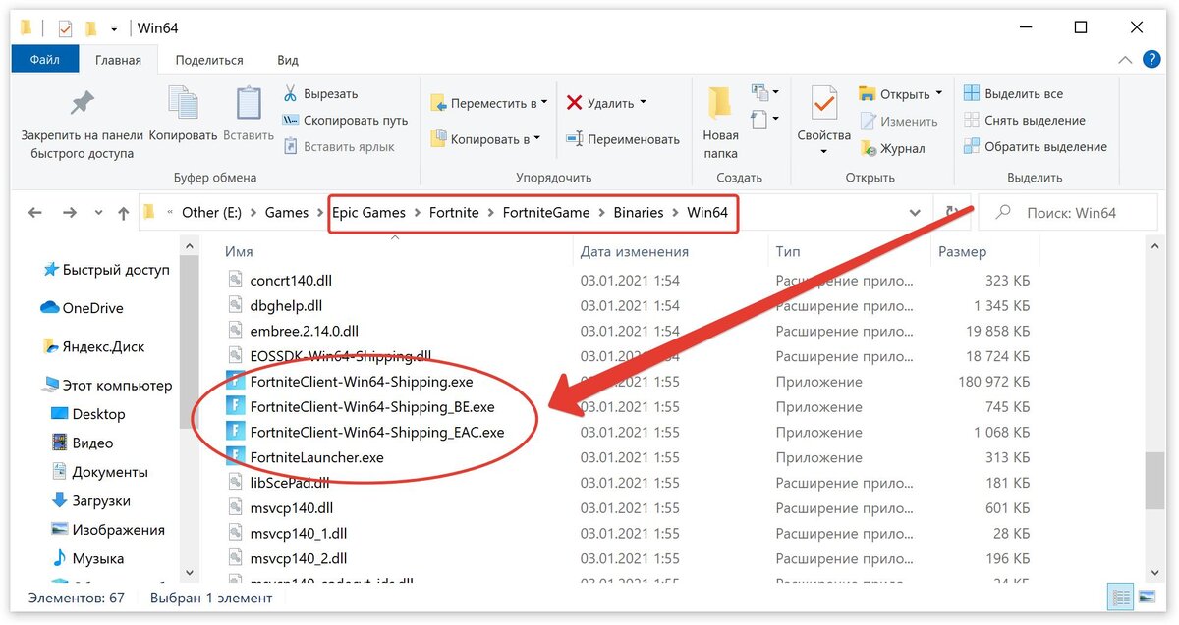The width and height of the screenshot is (1179, 625).
Task: Click the red Удалить (Delete) button
Action: click(x=606, y=103)
